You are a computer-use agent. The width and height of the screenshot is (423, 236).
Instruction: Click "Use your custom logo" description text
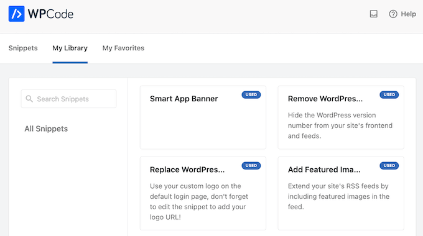pos(199,201)
